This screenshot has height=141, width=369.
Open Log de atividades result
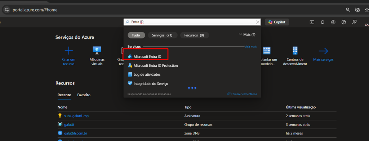point(147,74)
